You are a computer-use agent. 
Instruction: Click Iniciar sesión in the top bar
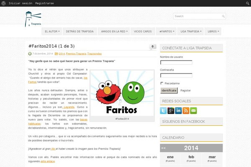point(20,3)
